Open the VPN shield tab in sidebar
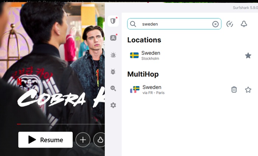 point(113,21)
